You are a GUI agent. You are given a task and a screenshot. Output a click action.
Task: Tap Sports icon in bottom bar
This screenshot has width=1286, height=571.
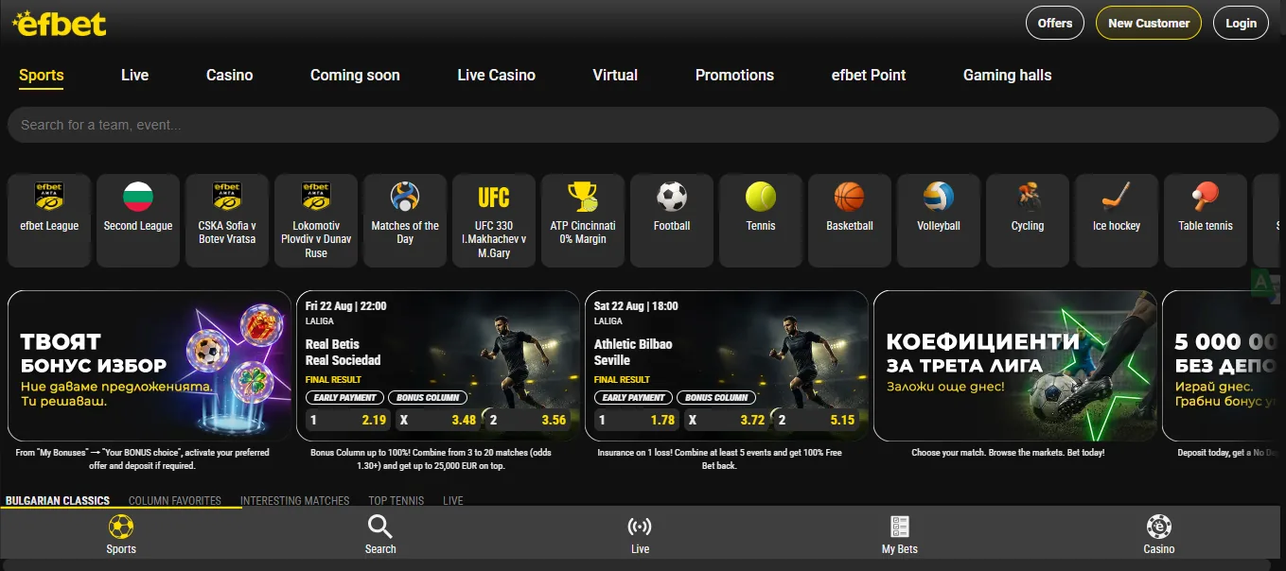click(121, 534)
